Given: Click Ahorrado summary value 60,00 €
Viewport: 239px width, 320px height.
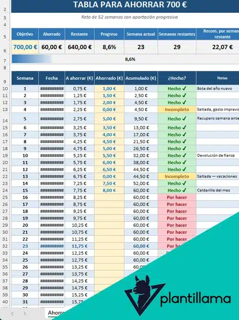Looking at the screenshot, I should tap(52, 47).
